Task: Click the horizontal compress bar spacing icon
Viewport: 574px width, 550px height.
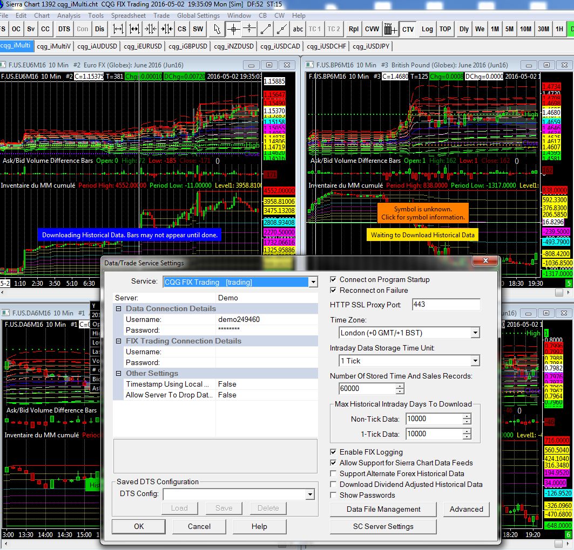Action: (151, 29)
